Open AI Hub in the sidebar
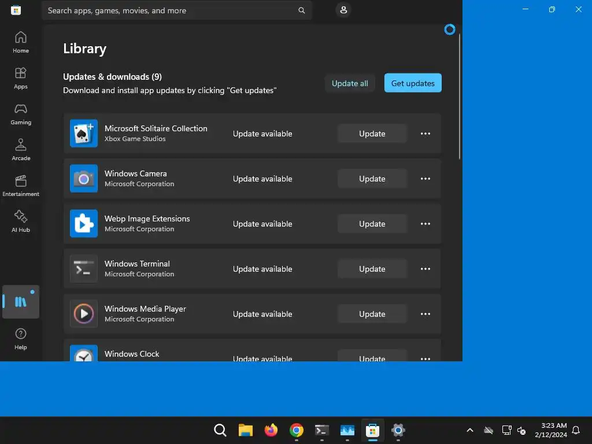The image size is (592, 444). pos(21,221)
